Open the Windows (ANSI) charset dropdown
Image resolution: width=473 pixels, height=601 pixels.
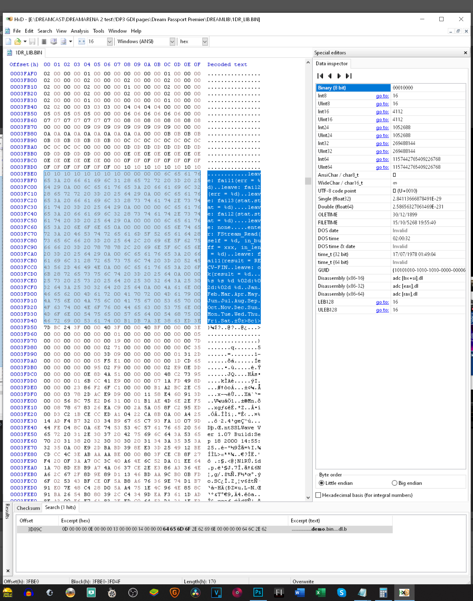pos(172,42)
